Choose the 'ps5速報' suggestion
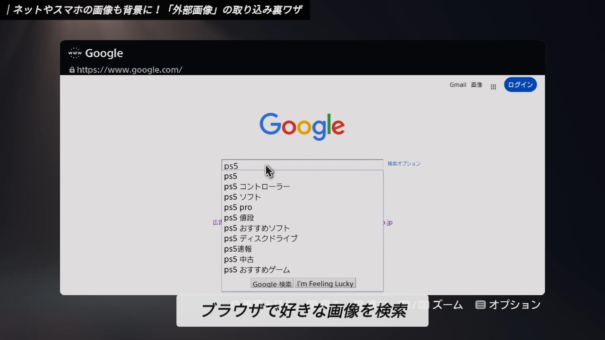 point(238,249)
